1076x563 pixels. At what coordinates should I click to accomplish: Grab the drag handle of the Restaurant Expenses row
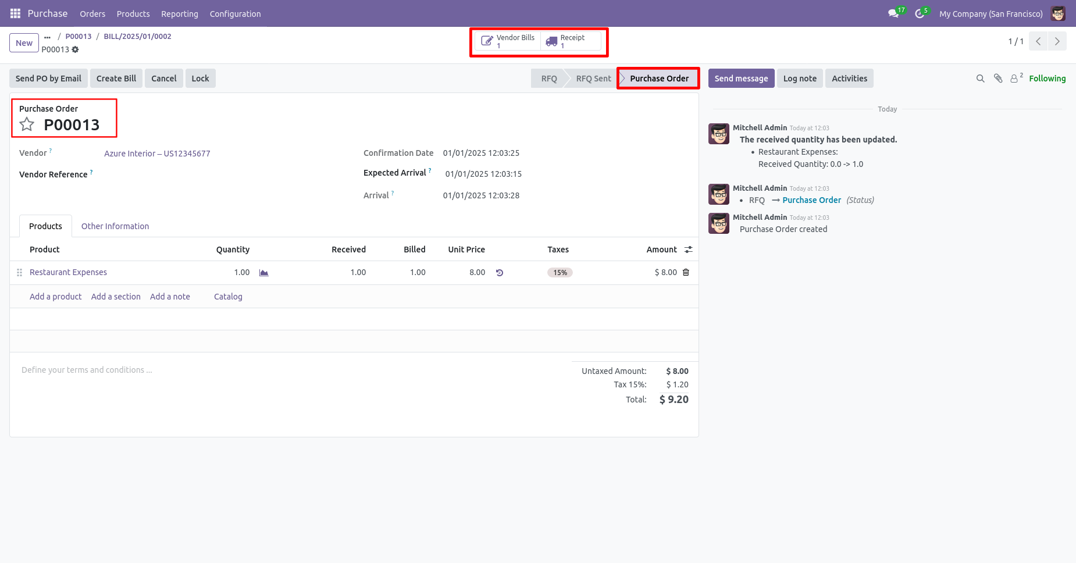click(19, 272)
